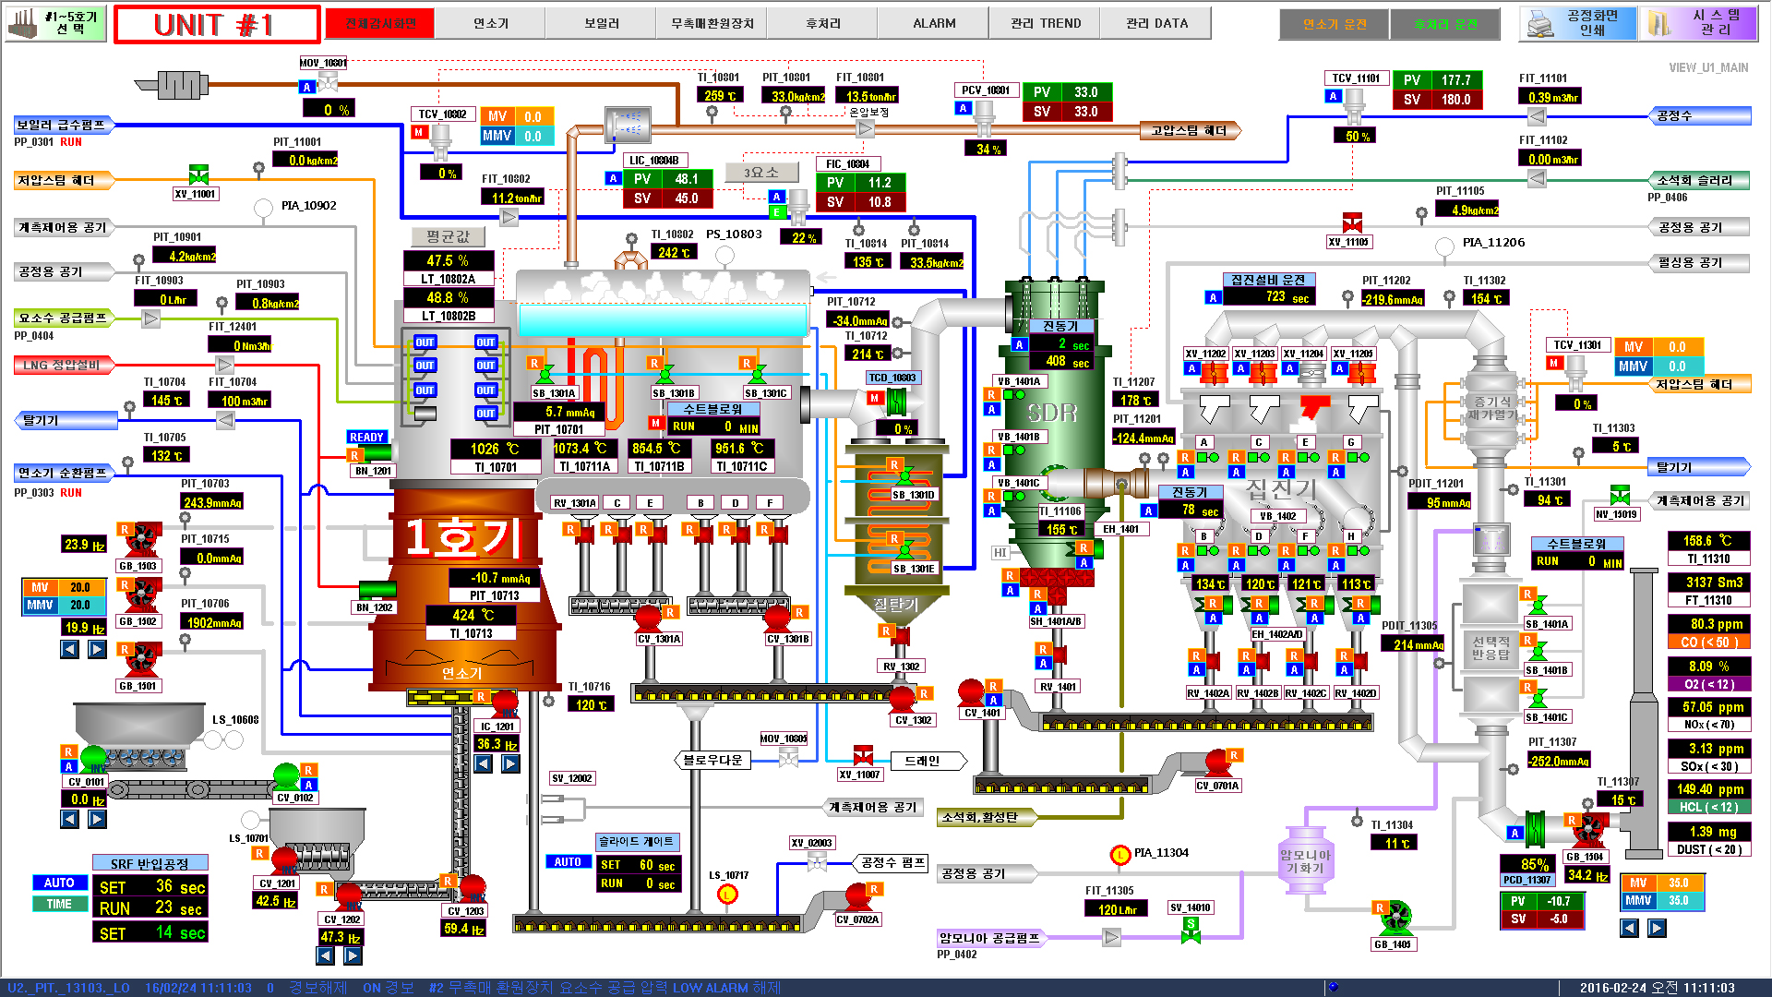The height and width of the screenshot is (997, 1772).
Task: Select the CV_0101 green feeder motor
Action: point(93,759)
